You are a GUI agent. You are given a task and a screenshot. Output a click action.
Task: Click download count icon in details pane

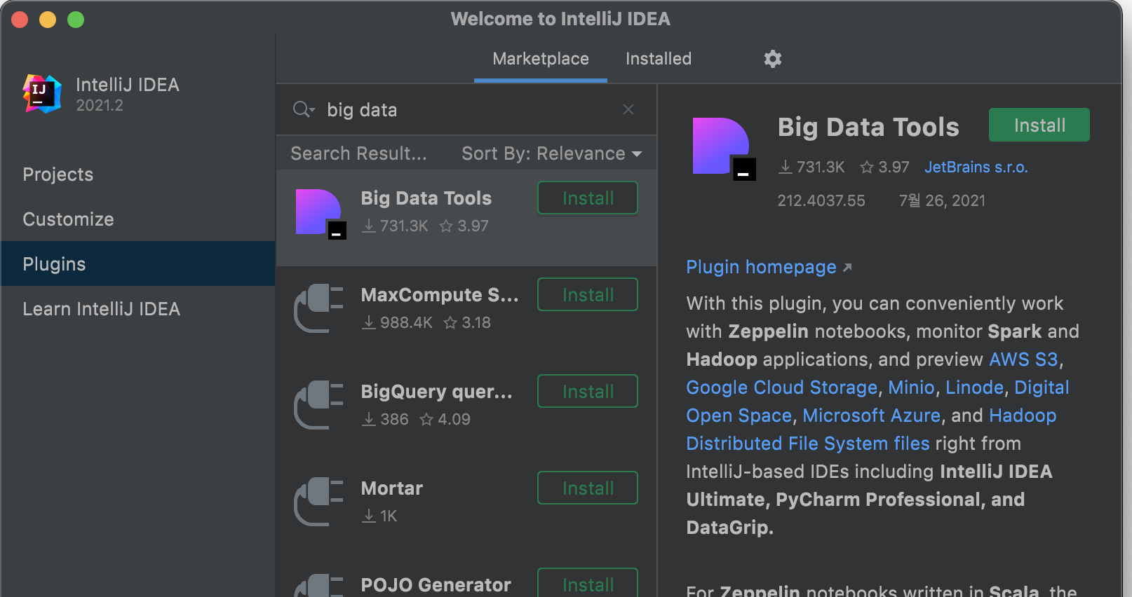pos(786,167)
